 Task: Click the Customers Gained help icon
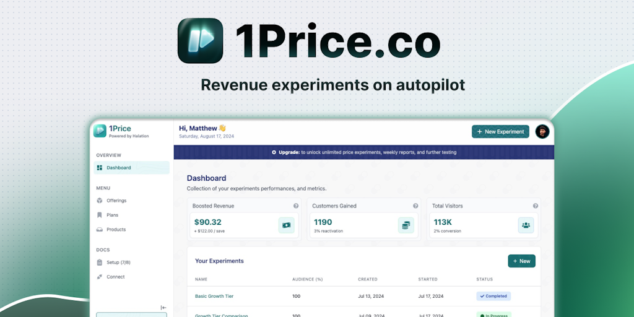coord(415,206)
